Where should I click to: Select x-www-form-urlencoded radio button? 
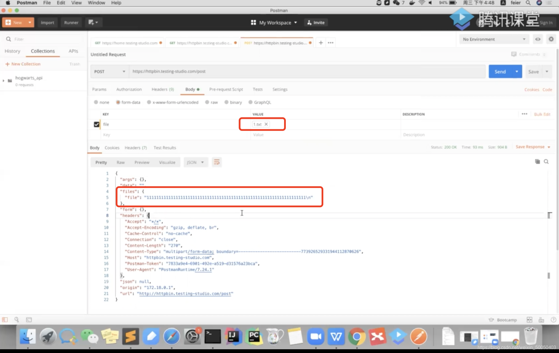(x=149, y=102)
